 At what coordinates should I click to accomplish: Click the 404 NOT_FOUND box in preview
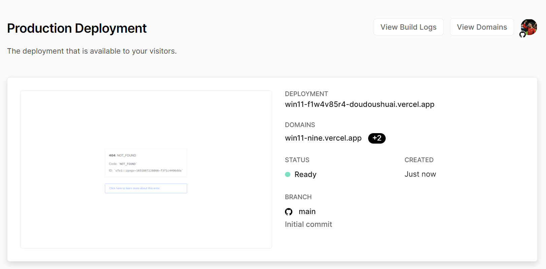[x=146, y=163]
